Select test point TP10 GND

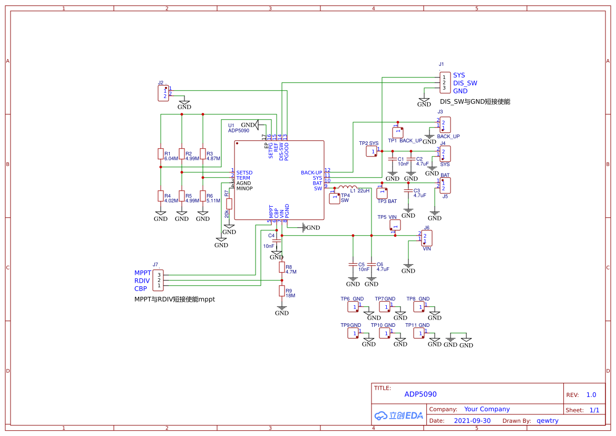click(385, 333)
